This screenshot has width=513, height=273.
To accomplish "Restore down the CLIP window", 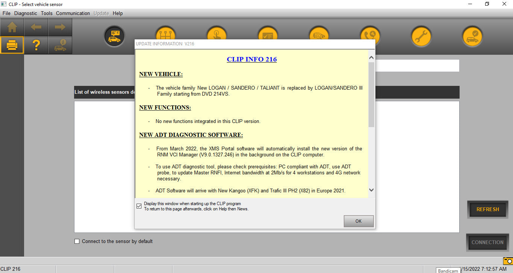I will coord(487,4).
